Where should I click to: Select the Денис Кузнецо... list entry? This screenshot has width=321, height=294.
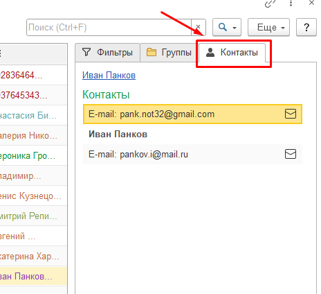click(33, 196)
